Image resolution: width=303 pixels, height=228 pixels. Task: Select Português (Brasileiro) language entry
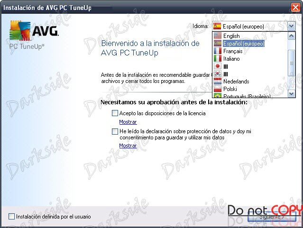click(x=247, y=96)
